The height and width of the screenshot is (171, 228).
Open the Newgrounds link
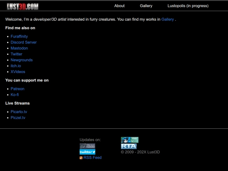(22, 60)
